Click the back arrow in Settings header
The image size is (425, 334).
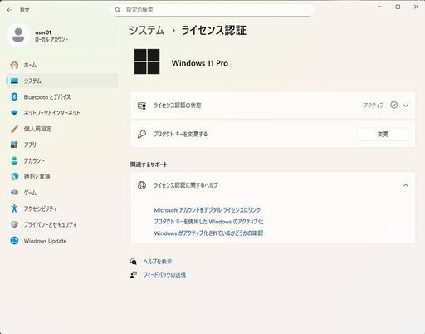pyautogui.click(x=10, y=10)
